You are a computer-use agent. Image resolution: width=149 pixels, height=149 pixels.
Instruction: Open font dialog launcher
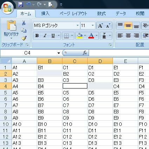coord(110,45)
